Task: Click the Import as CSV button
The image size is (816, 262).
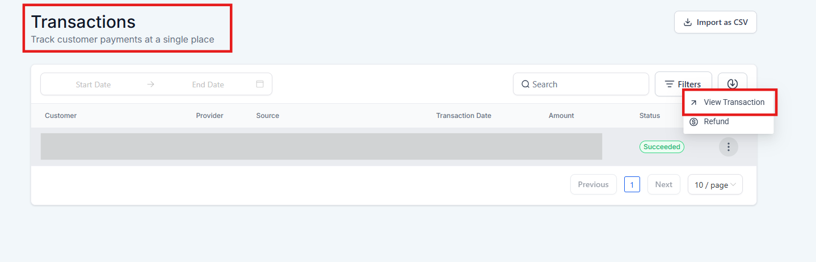Action: point(715,23)
